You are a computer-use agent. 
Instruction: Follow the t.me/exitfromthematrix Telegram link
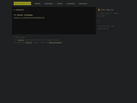pos(29,18)
